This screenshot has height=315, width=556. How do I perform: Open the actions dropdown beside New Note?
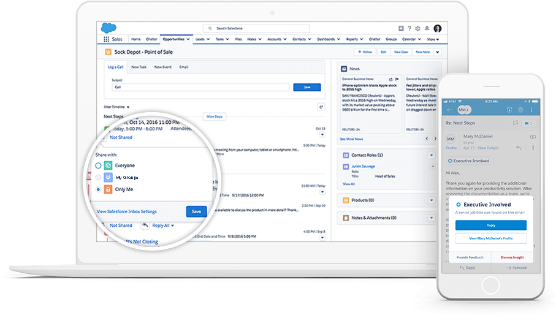tap(438, 52)
